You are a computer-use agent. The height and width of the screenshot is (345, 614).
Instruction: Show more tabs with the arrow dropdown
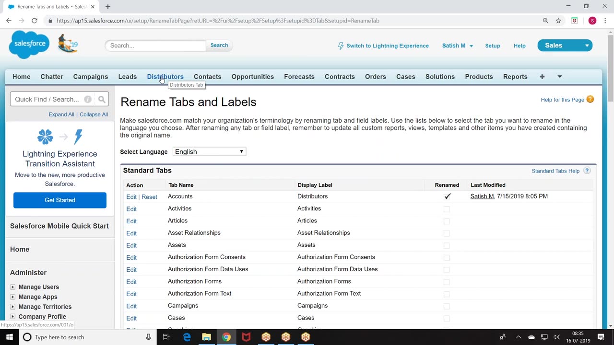(x=559, y=77)
